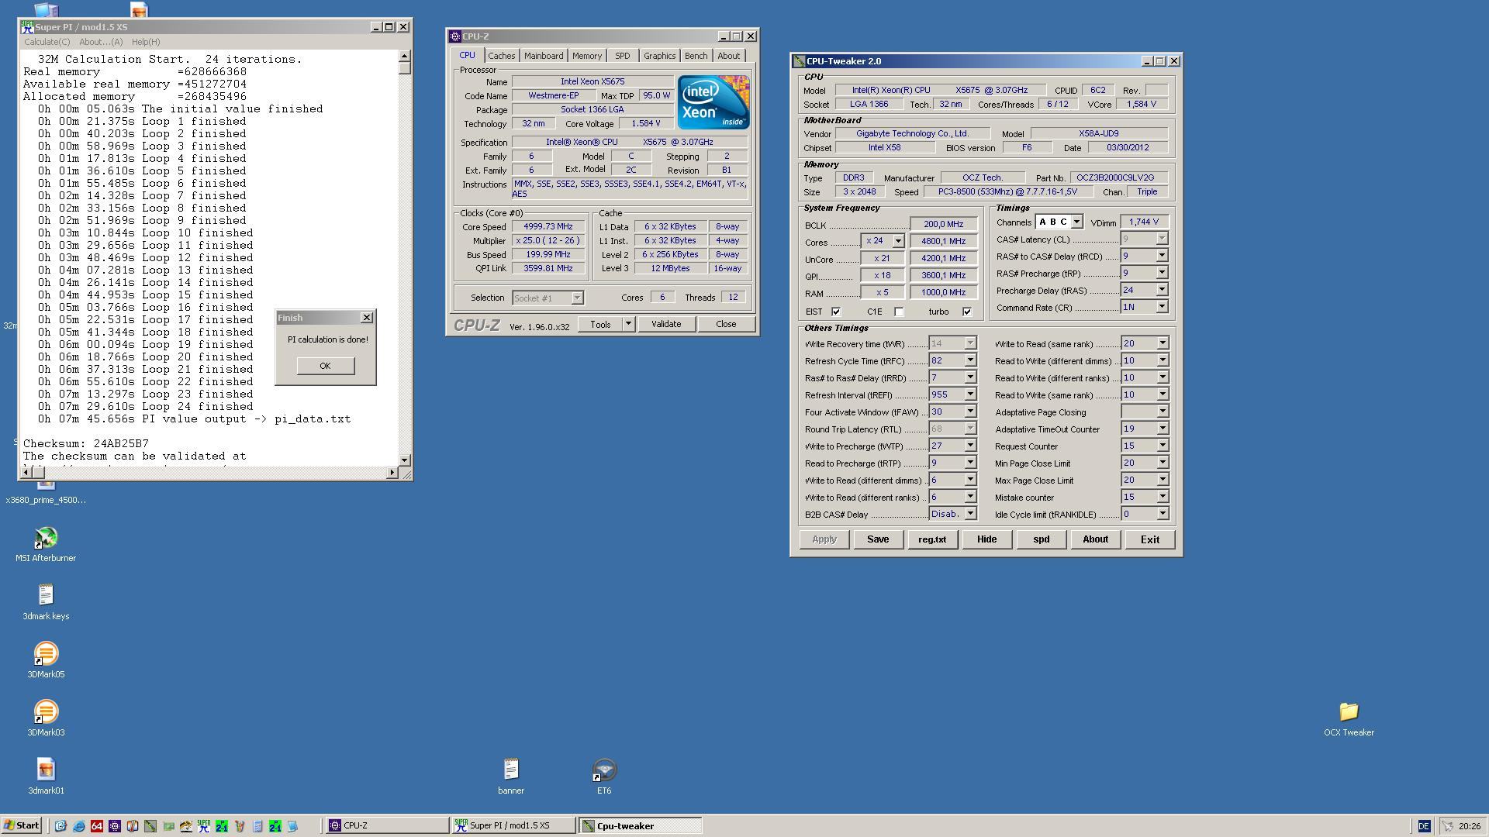Open the Idle Cycle limit (tRANKIDLE) dropdown
The image size is (1489, 837).
1163,514
